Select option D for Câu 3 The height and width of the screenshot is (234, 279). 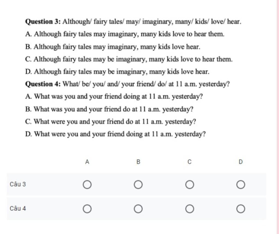pos(241,185)
